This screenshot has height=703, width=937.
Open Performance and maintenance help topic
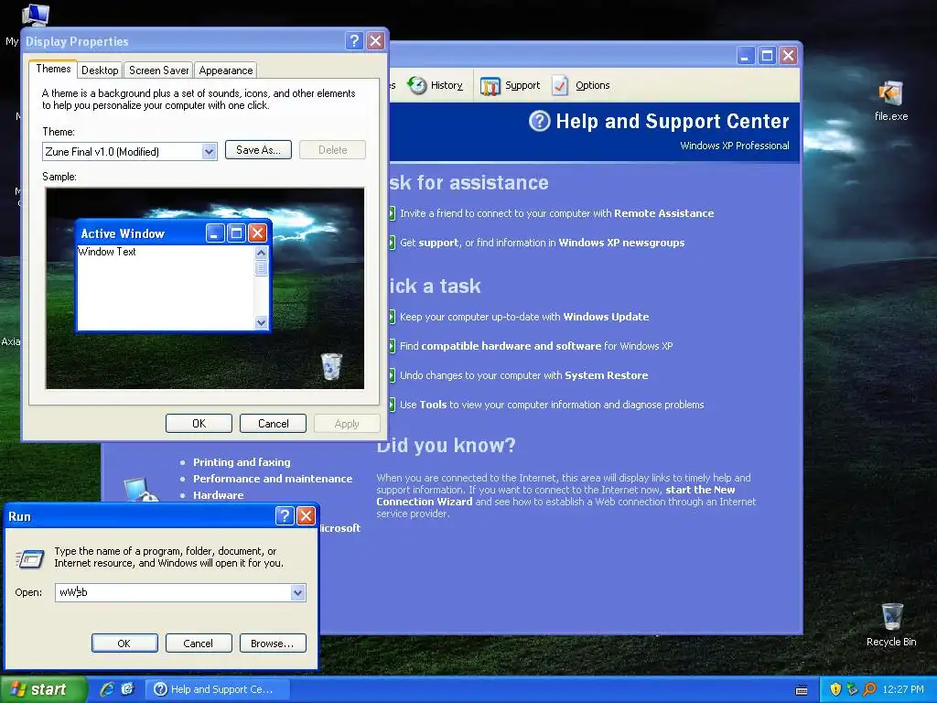click(x=273, y=479)
